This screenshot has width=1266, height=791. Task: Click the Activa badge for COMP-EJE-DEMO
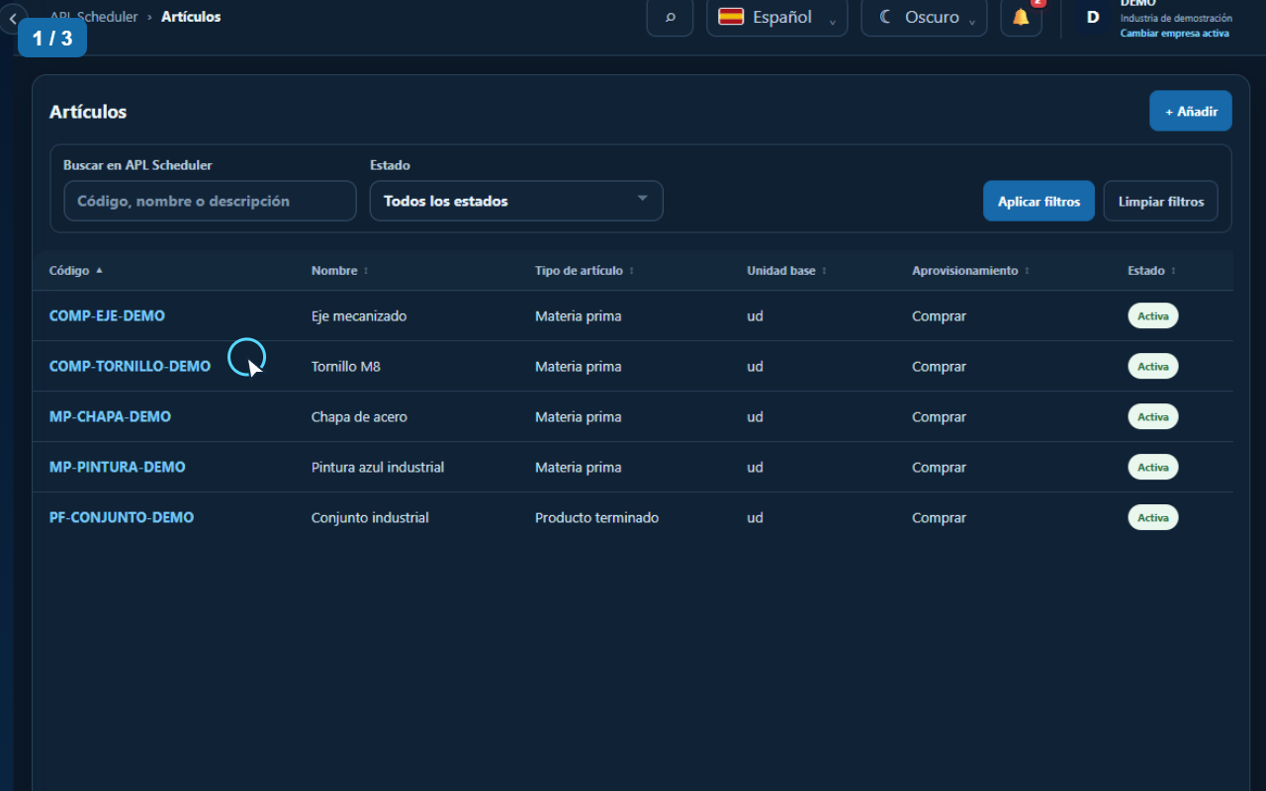click(1153, 316)
